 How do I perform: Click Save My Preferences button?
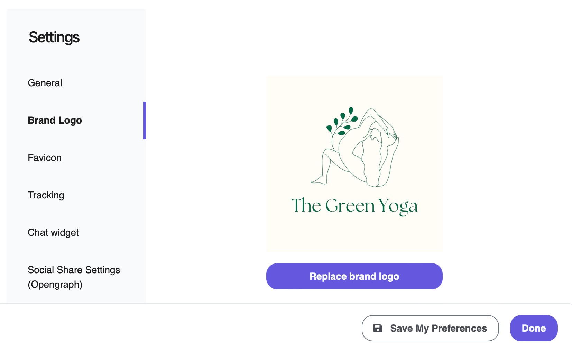pyautogui.click(x=430, y=328)
